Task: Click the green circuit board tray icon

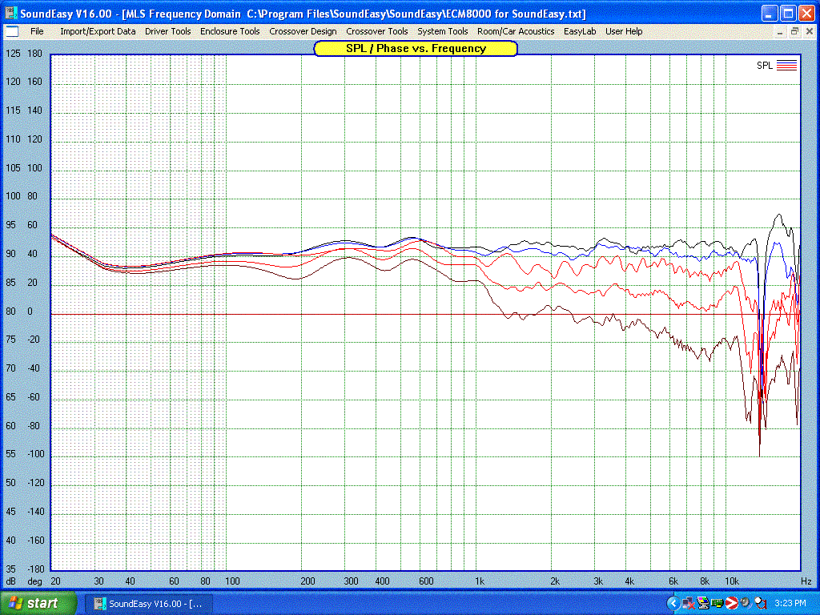Action: [717, 604]
